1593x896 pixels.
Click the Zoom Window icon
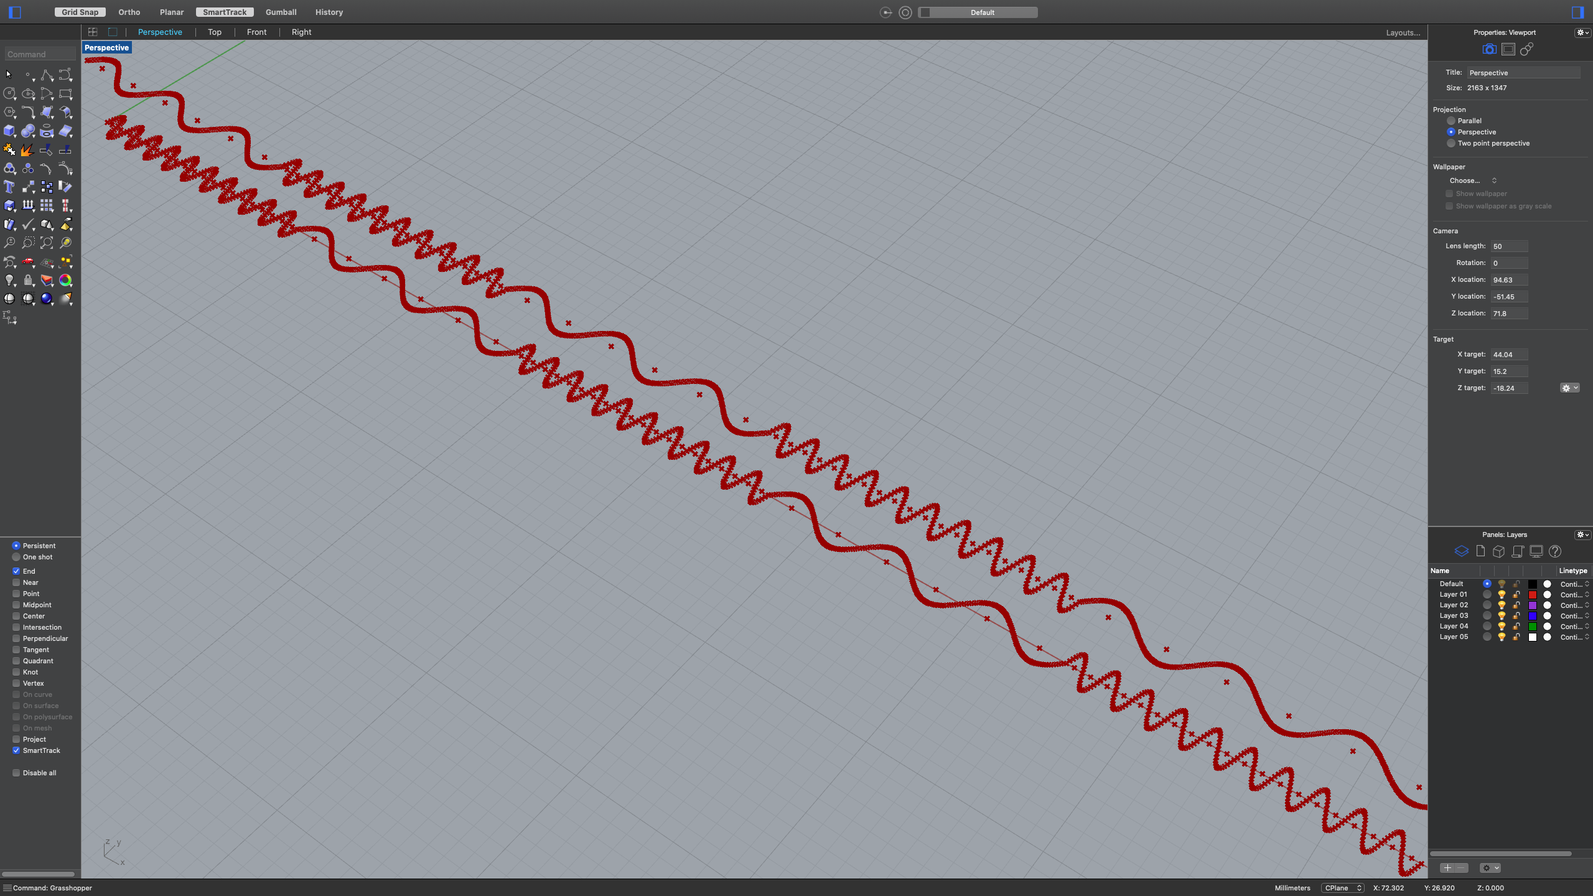[x=28, y=243]
